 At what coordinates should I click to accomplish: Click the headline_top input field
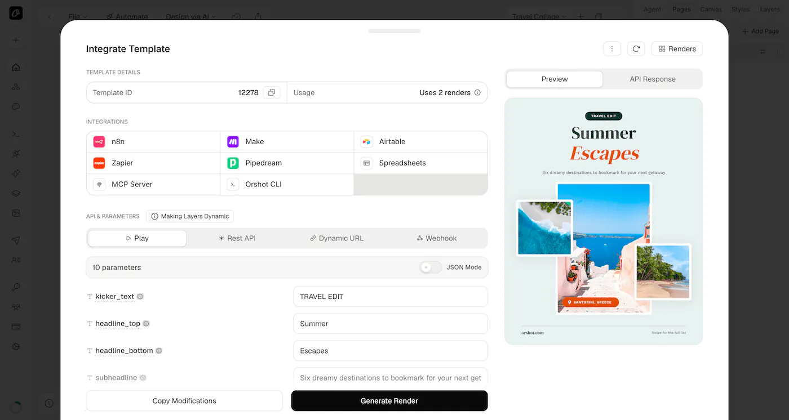pyautogui.click(x=391, y=324)
